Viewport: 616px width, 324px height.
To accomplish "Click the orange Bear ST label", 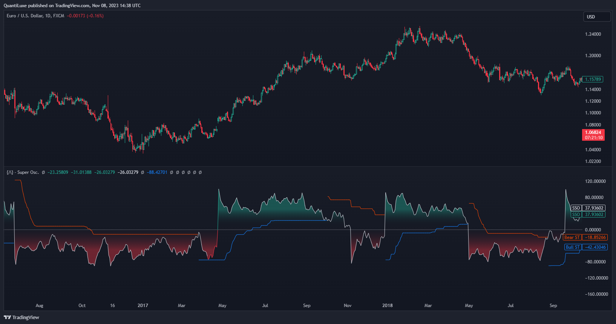I will 572,237.
